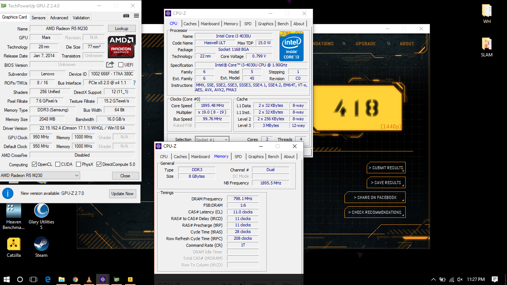
Task: Open the Bench tab in the upper CPU-Z window
Action: [283, 24]
